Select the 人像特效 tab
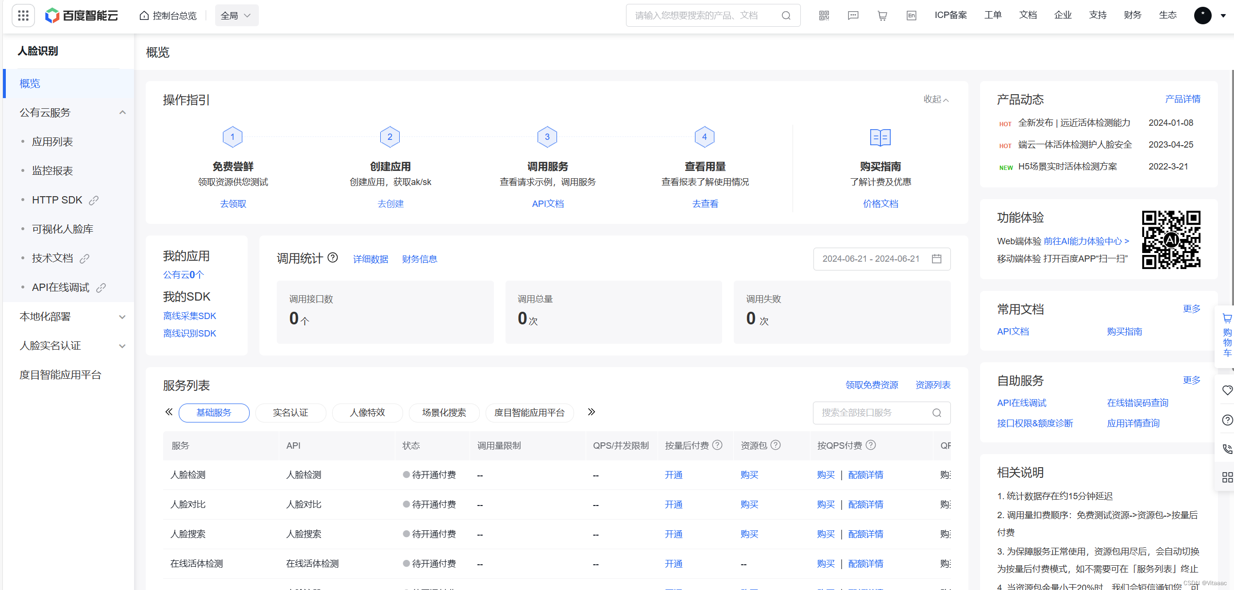Viewport: 1234px width, 590px height. click(x=367, y=413)
